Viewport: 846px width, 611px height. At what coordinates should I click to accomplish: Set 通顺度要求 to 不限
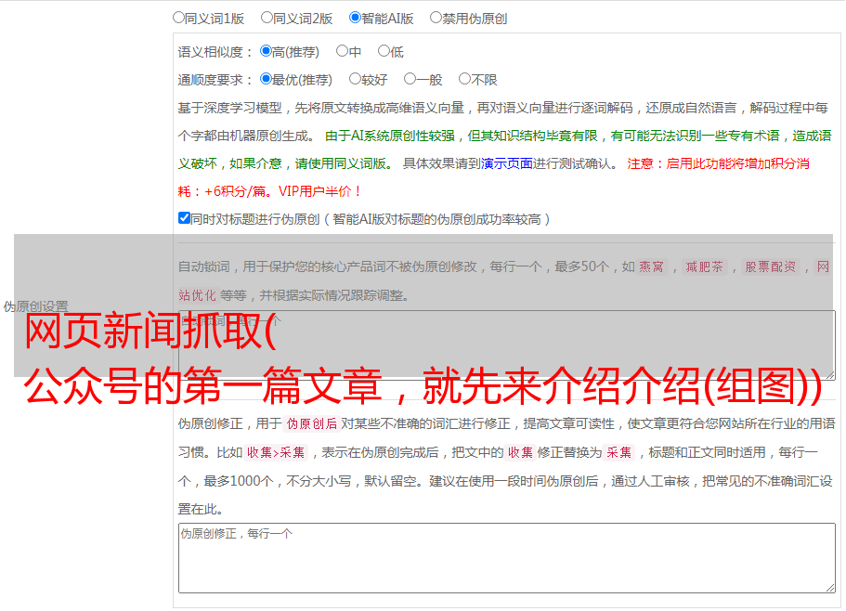click(x=464, y=79)
